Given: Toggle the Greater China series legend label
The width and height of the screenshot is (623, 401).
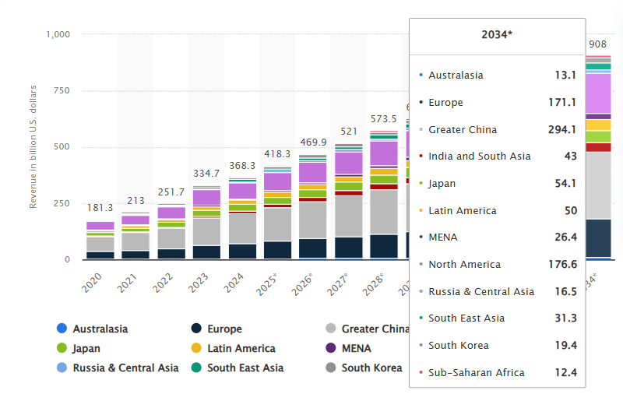Looking at the screenshot, I should [375, 329].
